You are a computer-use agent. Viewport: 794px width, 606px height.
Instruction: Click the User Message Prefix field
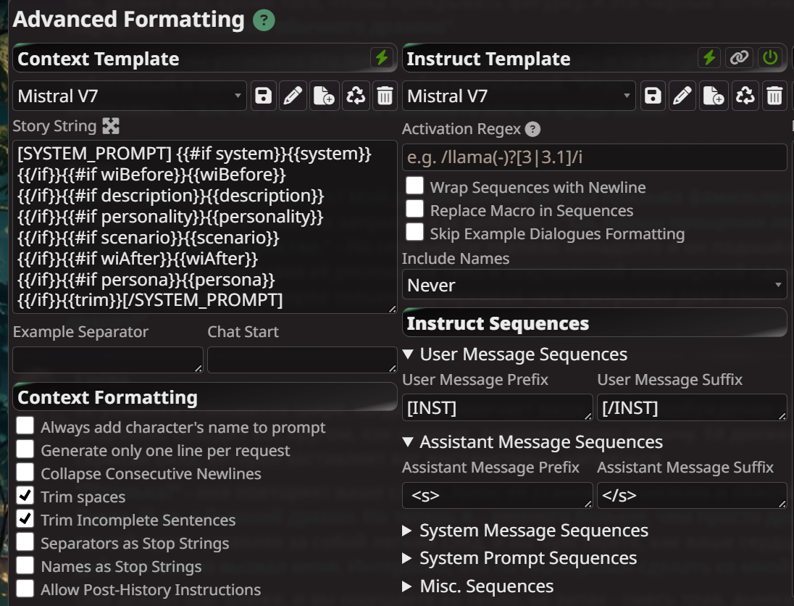pyautogui.click(x=496, y=408)
